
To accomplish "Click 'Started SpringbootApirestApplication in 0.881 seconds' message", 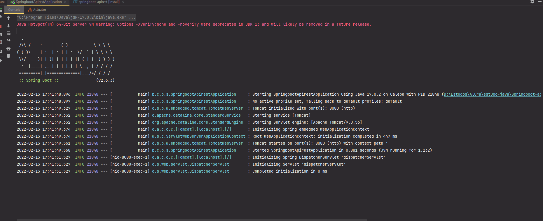I will 342,150.
